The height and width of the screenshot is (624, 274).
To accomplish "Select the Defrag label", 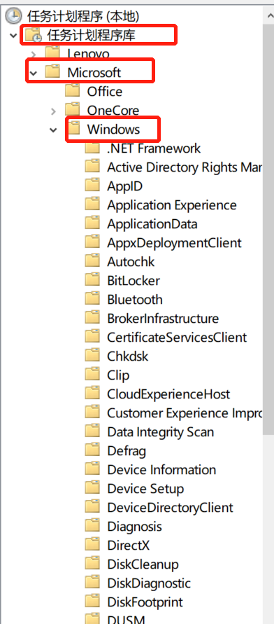I will pos(127,450).
